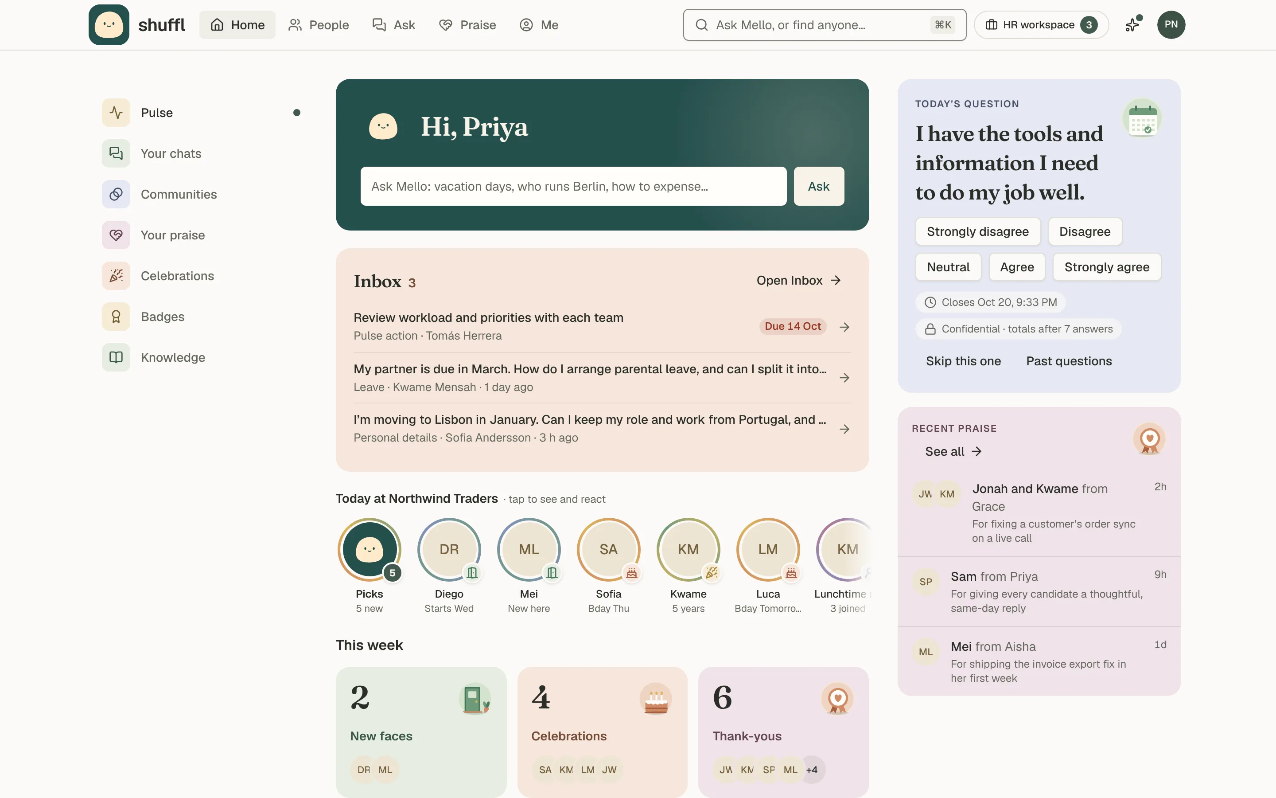Open Your chats in the sidebar
1276x798 pixels.
click(201, 153)
